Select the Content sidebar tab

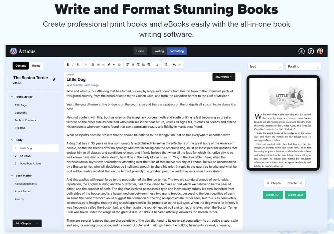tap(20, 66)
